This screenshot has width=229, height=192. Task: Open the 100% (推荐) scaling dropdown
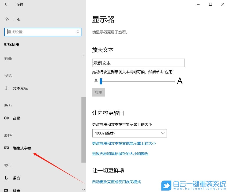click(129, 133)
